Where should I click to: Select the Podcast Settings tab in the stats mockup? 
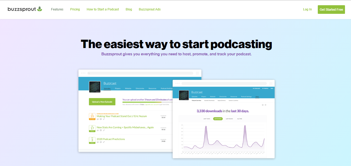tap(246, 97)
